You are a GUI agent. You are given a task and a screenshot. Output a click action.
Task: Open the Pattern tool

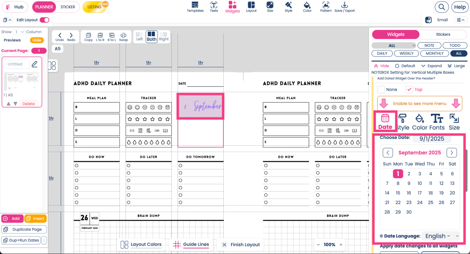pos(326,6)
